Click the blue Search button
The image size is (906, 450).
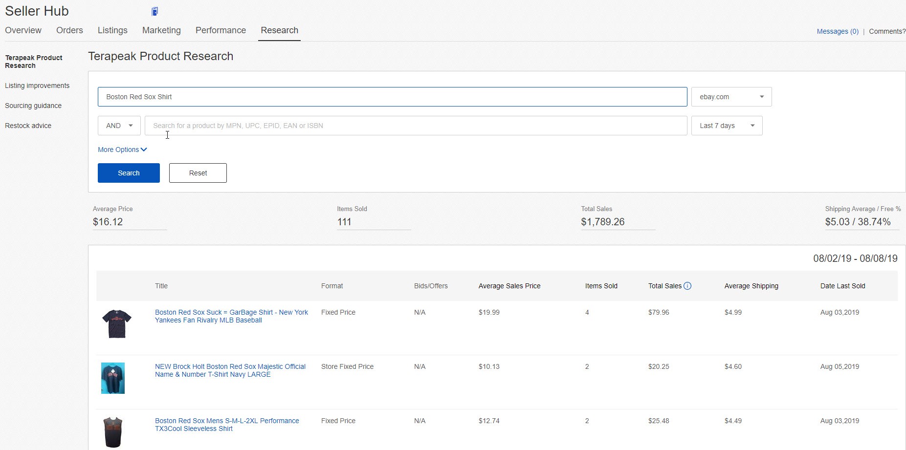tap(129, 173)
